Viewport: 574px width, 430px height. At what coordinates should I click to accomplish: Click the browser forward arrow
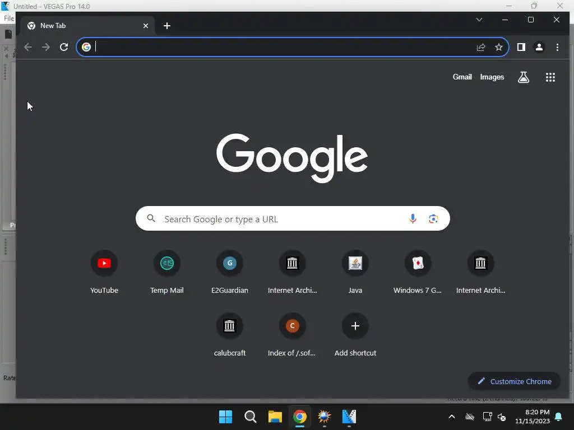[46, 47]
